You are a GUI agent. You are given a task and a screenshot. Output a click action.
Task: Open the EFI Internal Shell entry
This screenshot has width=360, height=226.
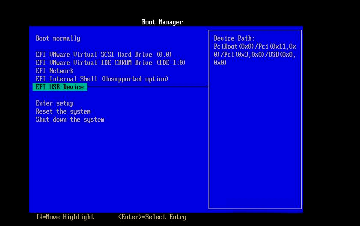click(102, 79)
